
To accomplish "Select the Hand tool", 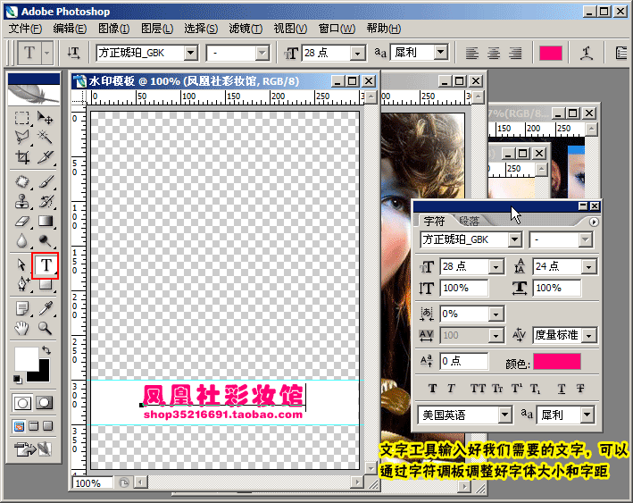I will pyautogui.click(x=21, y=328).
